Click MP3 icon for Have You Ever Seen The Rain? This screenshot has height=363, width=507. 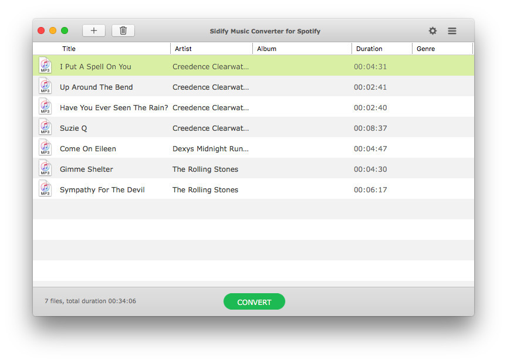coord(45,106)
